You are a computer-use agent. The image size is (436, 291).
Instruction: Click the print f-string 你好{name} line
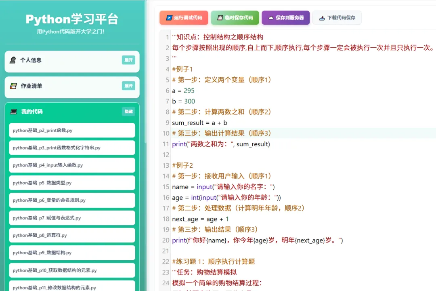[258, 240]
